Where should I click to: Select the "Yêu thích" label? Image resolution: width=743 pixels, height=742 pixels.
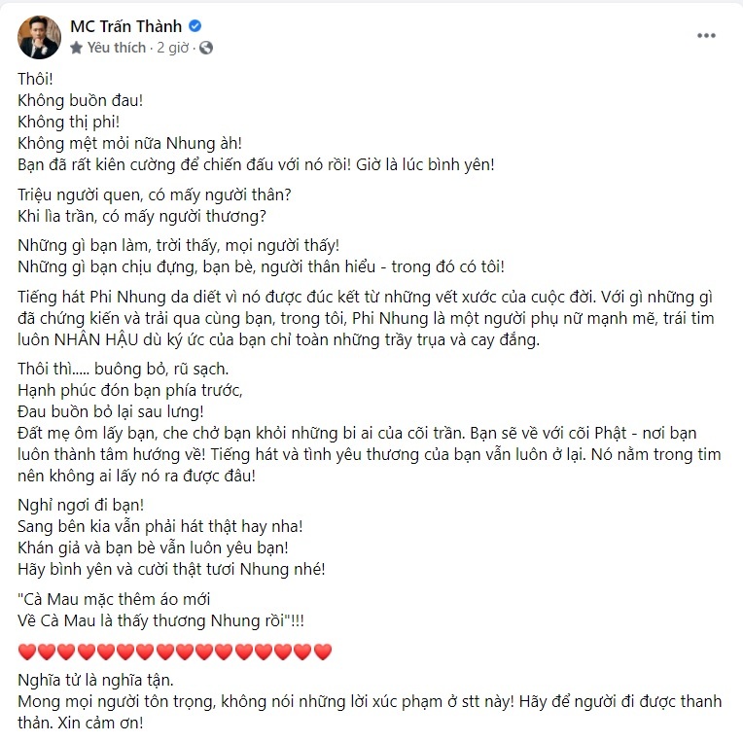tap(117, 48)
